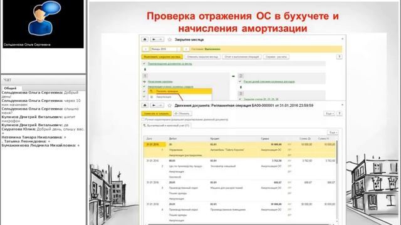The height and width of the screenshot is (225, 401).
Task: Sort by Дебет column header
Action: [173, 139]
